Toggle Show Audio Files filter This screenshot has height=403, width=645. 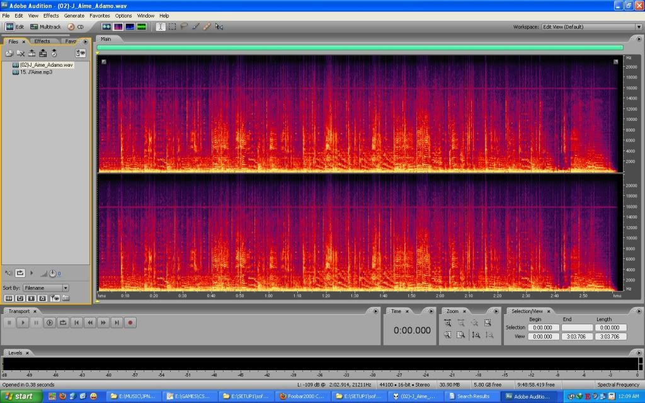click(x=8, y=298)
